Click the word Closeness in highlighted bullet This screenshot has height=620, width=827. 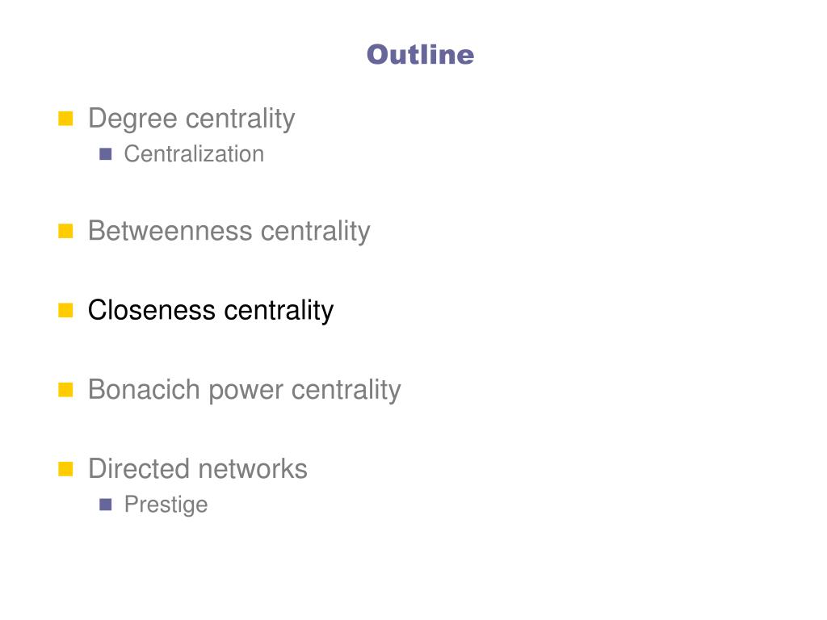pos(151,311)
